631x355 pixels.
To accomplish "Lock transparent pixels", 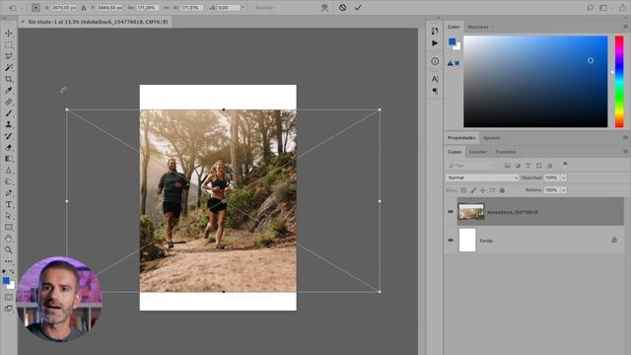I will pyautogui.click(x=463, y=190).
